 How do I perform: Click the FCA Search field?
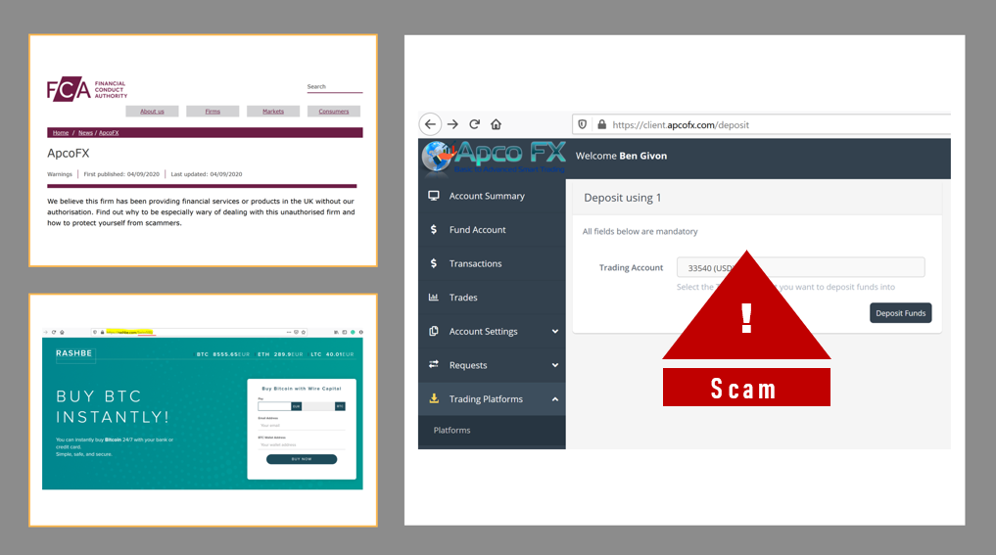(335, 87)
